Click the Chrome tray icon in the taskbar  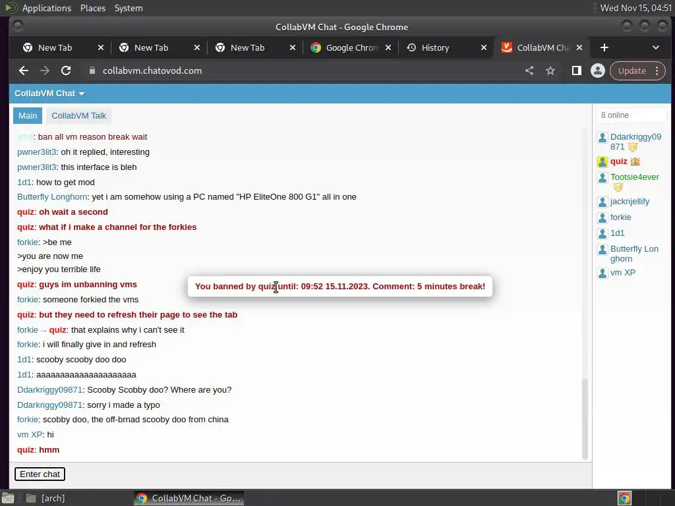click(x=625, y=498)
